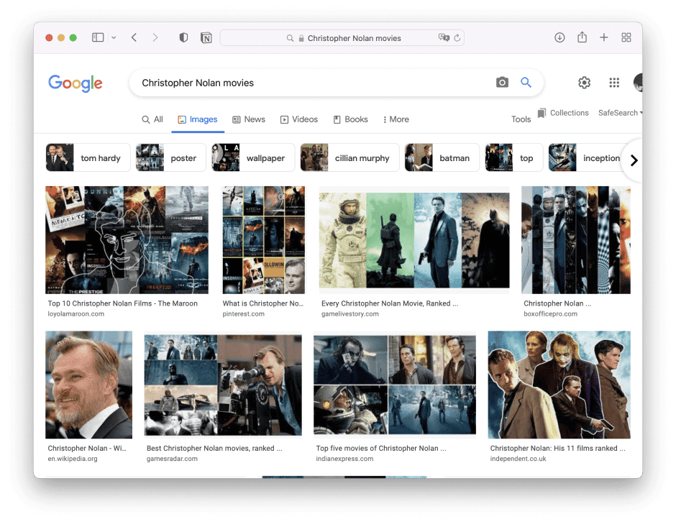Select the Images tab
This screenshot has height=522, width=676.
click(x=198, y=119)
